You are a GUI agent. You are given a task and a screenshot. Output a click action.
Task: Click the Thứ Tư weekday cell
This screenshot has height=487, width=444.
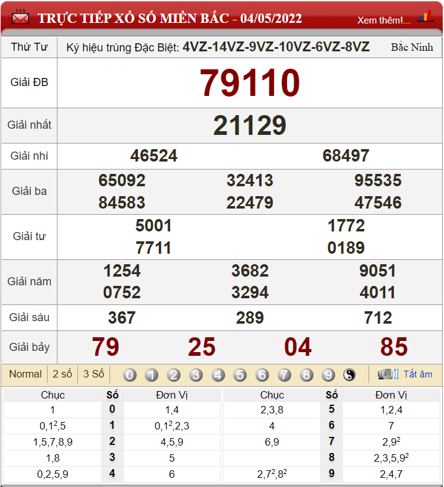coord(29,47)
